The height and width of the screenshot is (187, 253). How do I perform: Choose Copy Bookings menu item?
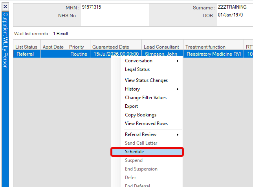[140, 115]
